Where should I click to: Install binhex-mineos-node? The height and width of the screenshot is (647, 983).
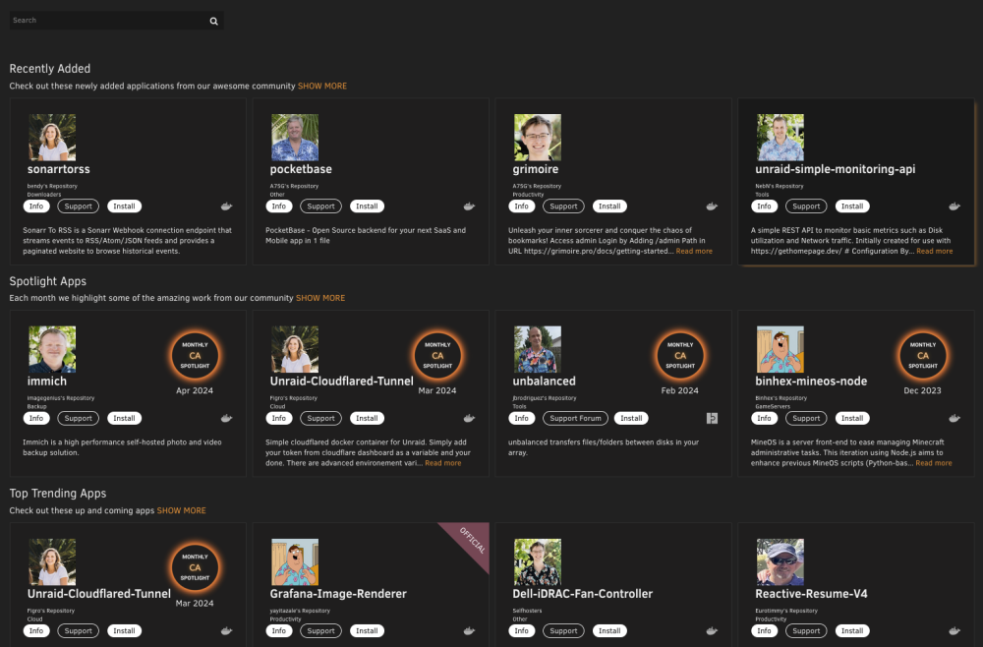852,418
